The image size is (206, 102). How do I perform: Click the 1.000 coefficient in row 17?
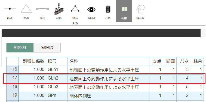(x=32, y=79)
